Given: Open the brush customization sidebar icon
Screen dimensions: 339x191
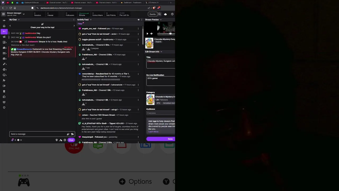Looking at the screenshot, I should (4, 64).
